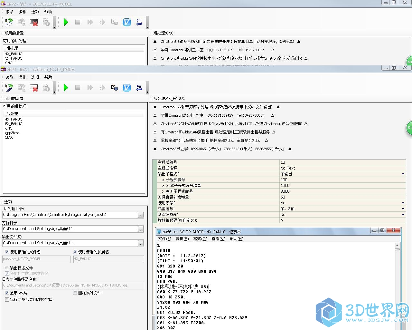The width and height of the screenshot is (412, 330).
Task: Open Notepad 文件(F) menu
Action: tap(164, 239)
